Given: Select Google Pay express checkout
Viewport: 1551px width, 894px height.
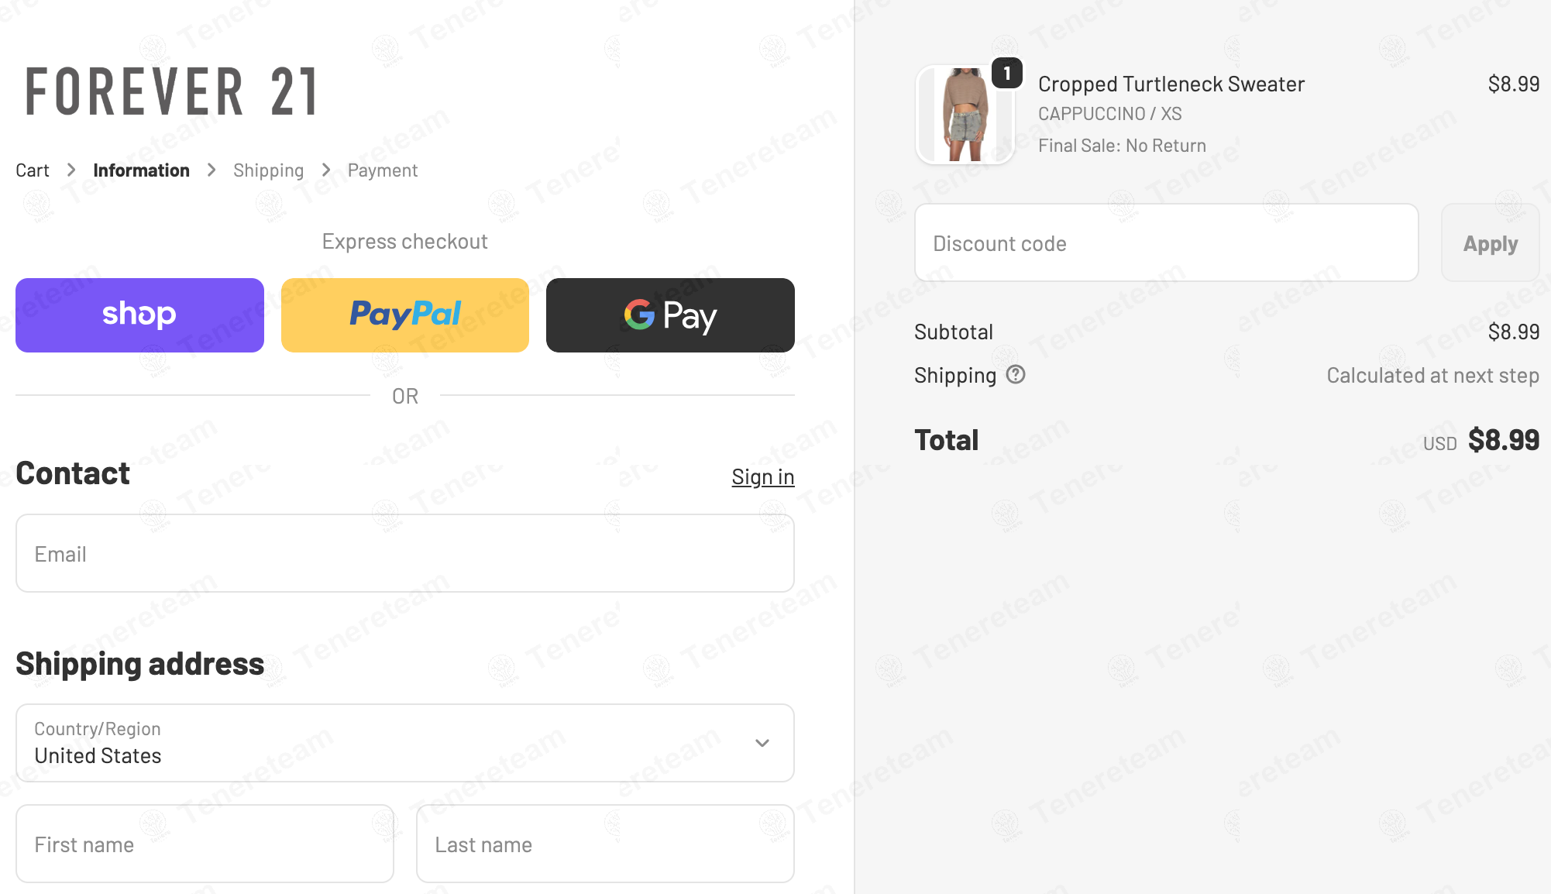Looking at the screenshot, I should tap(670, 315).
